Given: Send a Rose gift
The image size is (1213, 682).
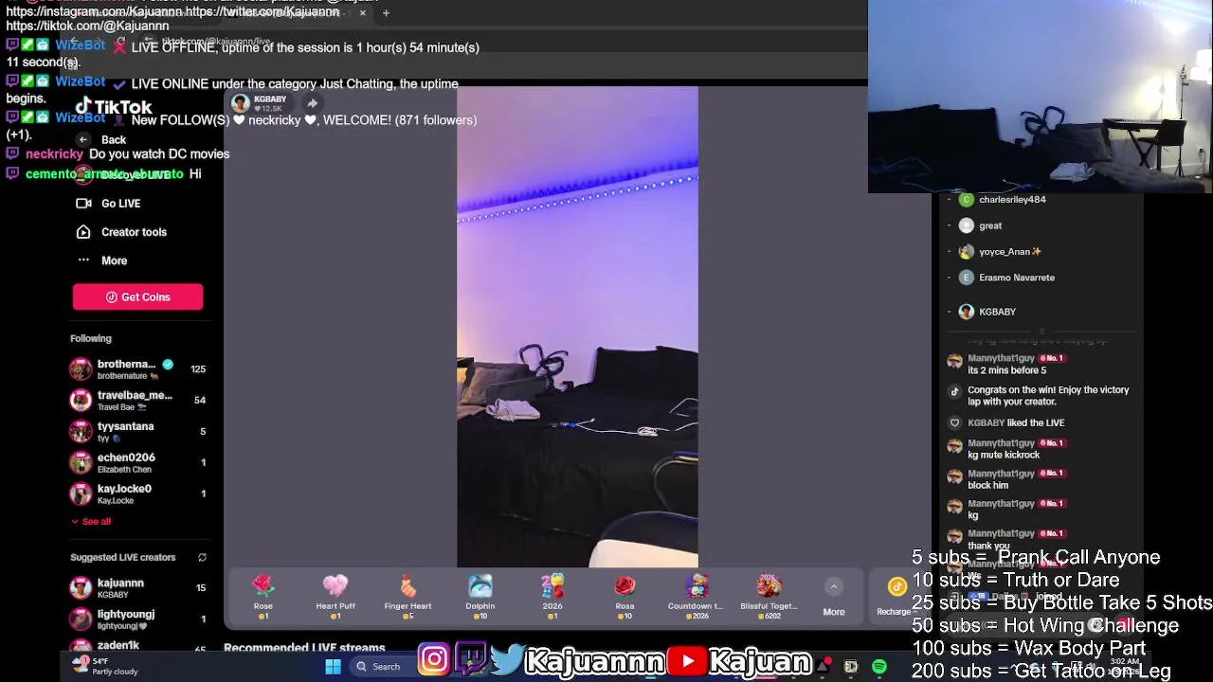Looking at the screenshot, I should pos(263,597).
